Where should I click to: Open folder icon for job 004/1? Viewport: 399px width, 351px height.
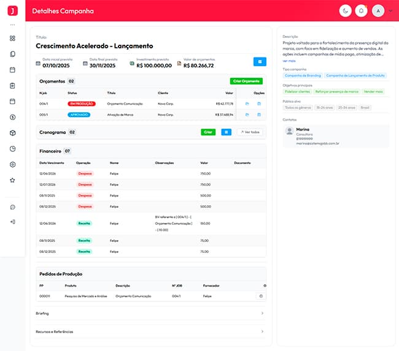(x=247, y=104)
